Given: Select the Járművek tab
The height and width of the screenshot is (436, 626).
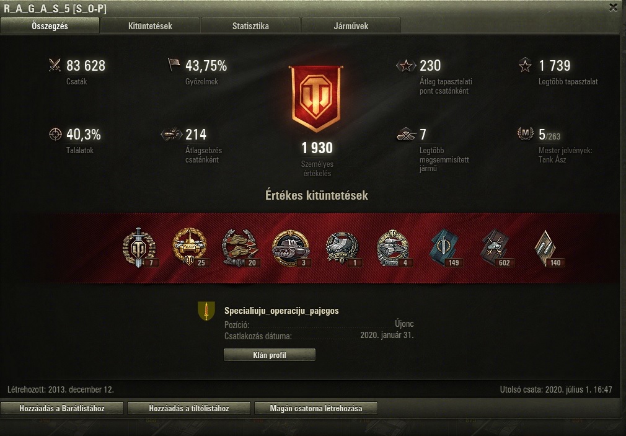Looking at the screenshot, I should 351,26.
